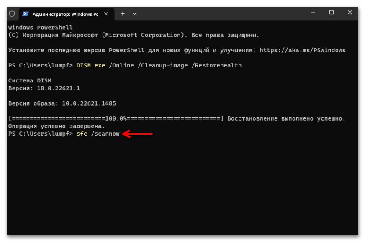The image size is (365, 242).
Task: Click the https://aka.ms/PSWindows link
Action: coord(302,50)
